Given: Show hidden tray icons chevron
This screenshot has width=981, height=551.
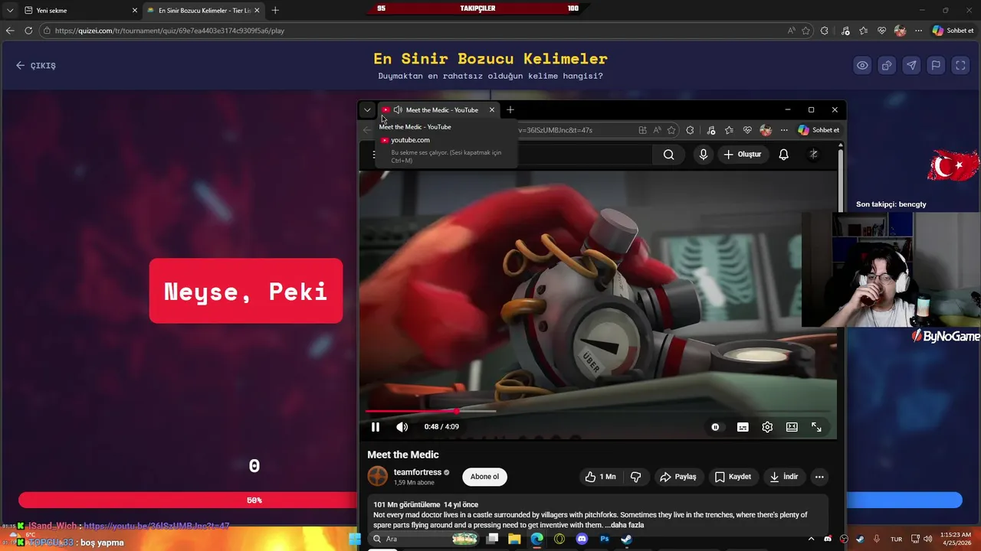Looking at the screenshot, I should (812, 539).
